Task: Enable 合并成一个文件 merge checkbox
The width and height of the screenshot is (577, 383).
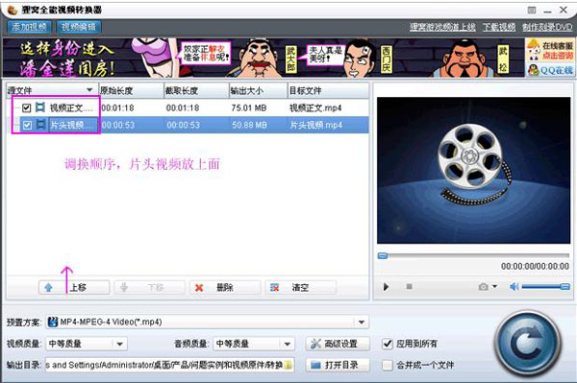Action: pyautogui.click(x=388, y=365)
